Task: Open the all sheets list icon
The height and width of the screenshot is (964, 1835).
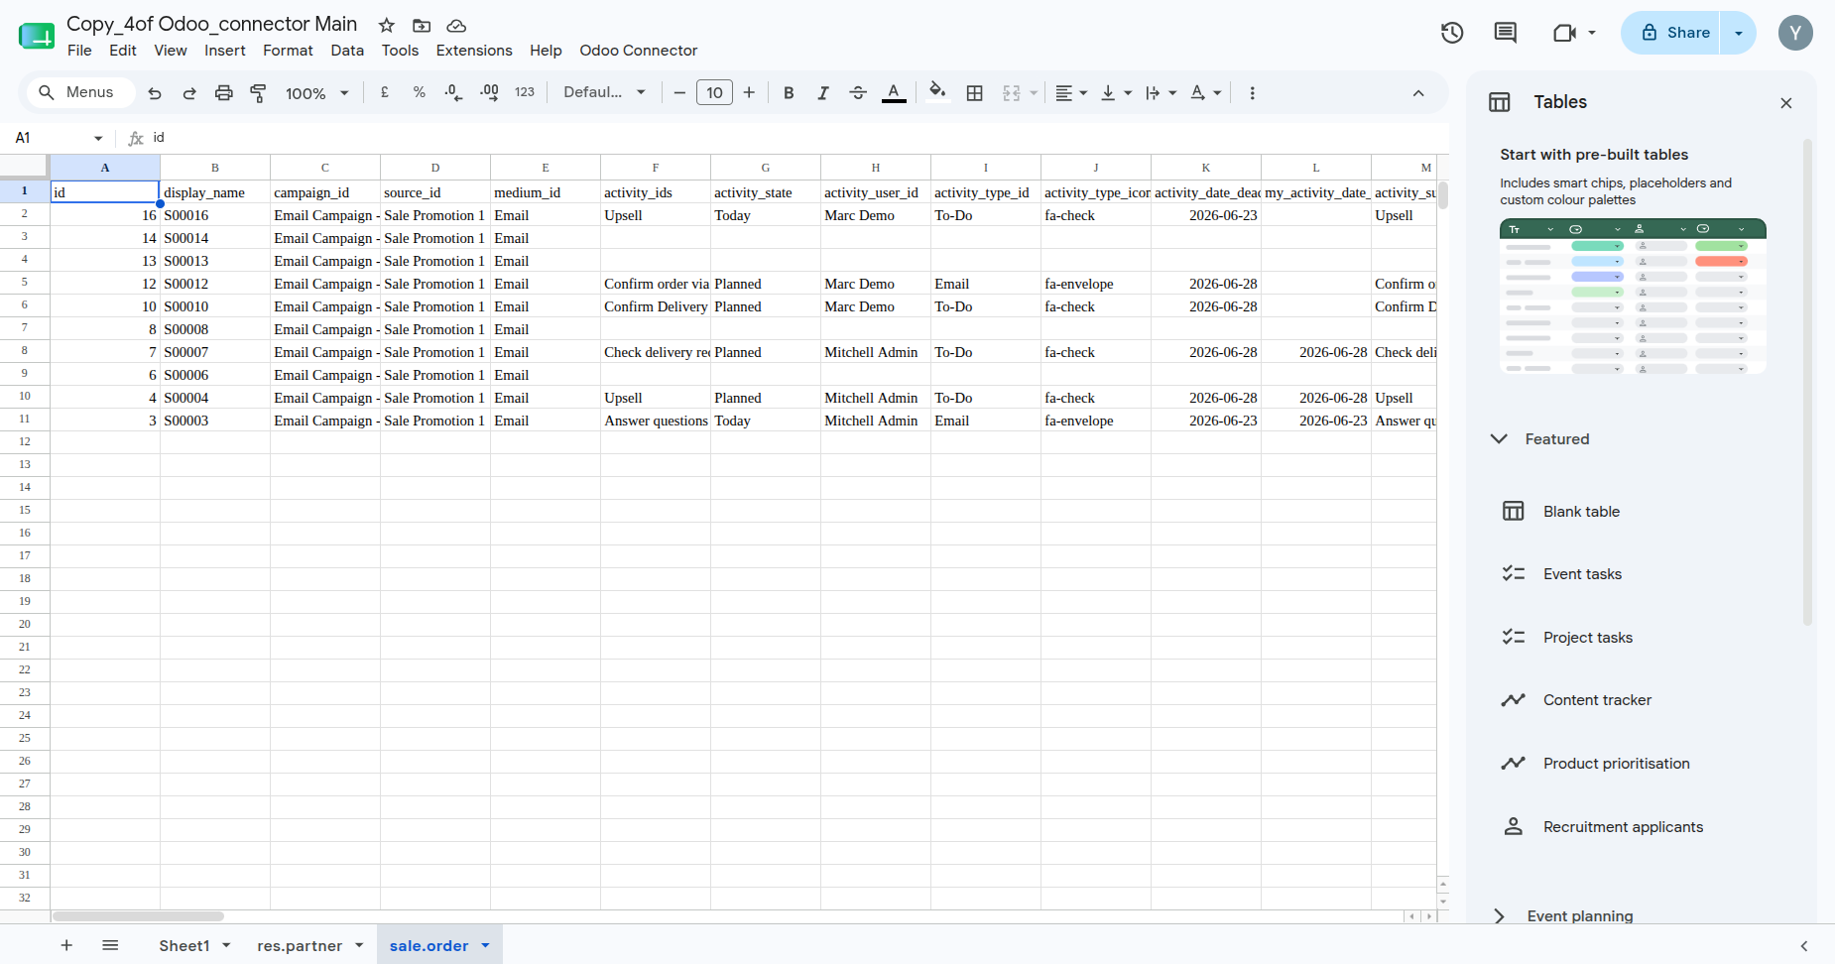Action: (110, 945)
